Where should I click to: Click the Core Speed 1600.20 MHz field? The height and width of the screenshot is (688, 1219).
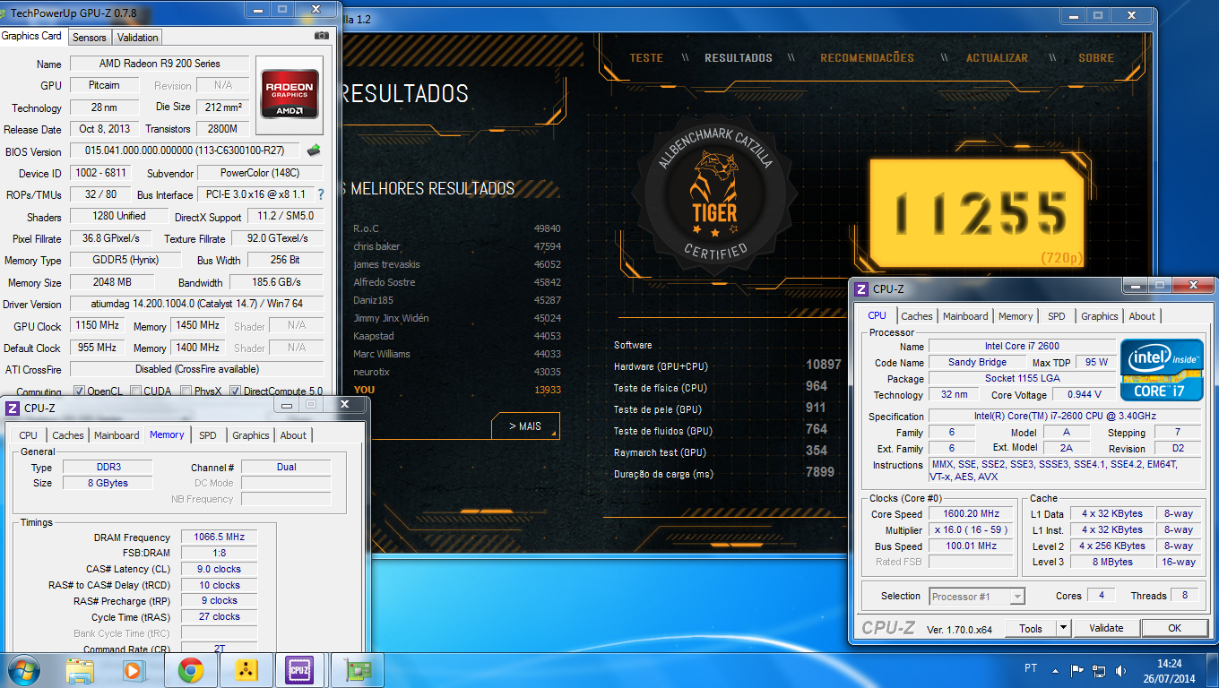tap(972, 513)
